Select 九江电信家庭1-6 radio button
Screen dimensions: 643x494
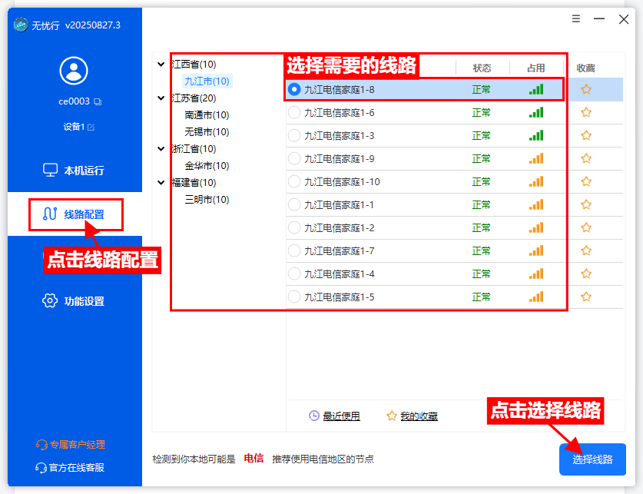point(293,113)
